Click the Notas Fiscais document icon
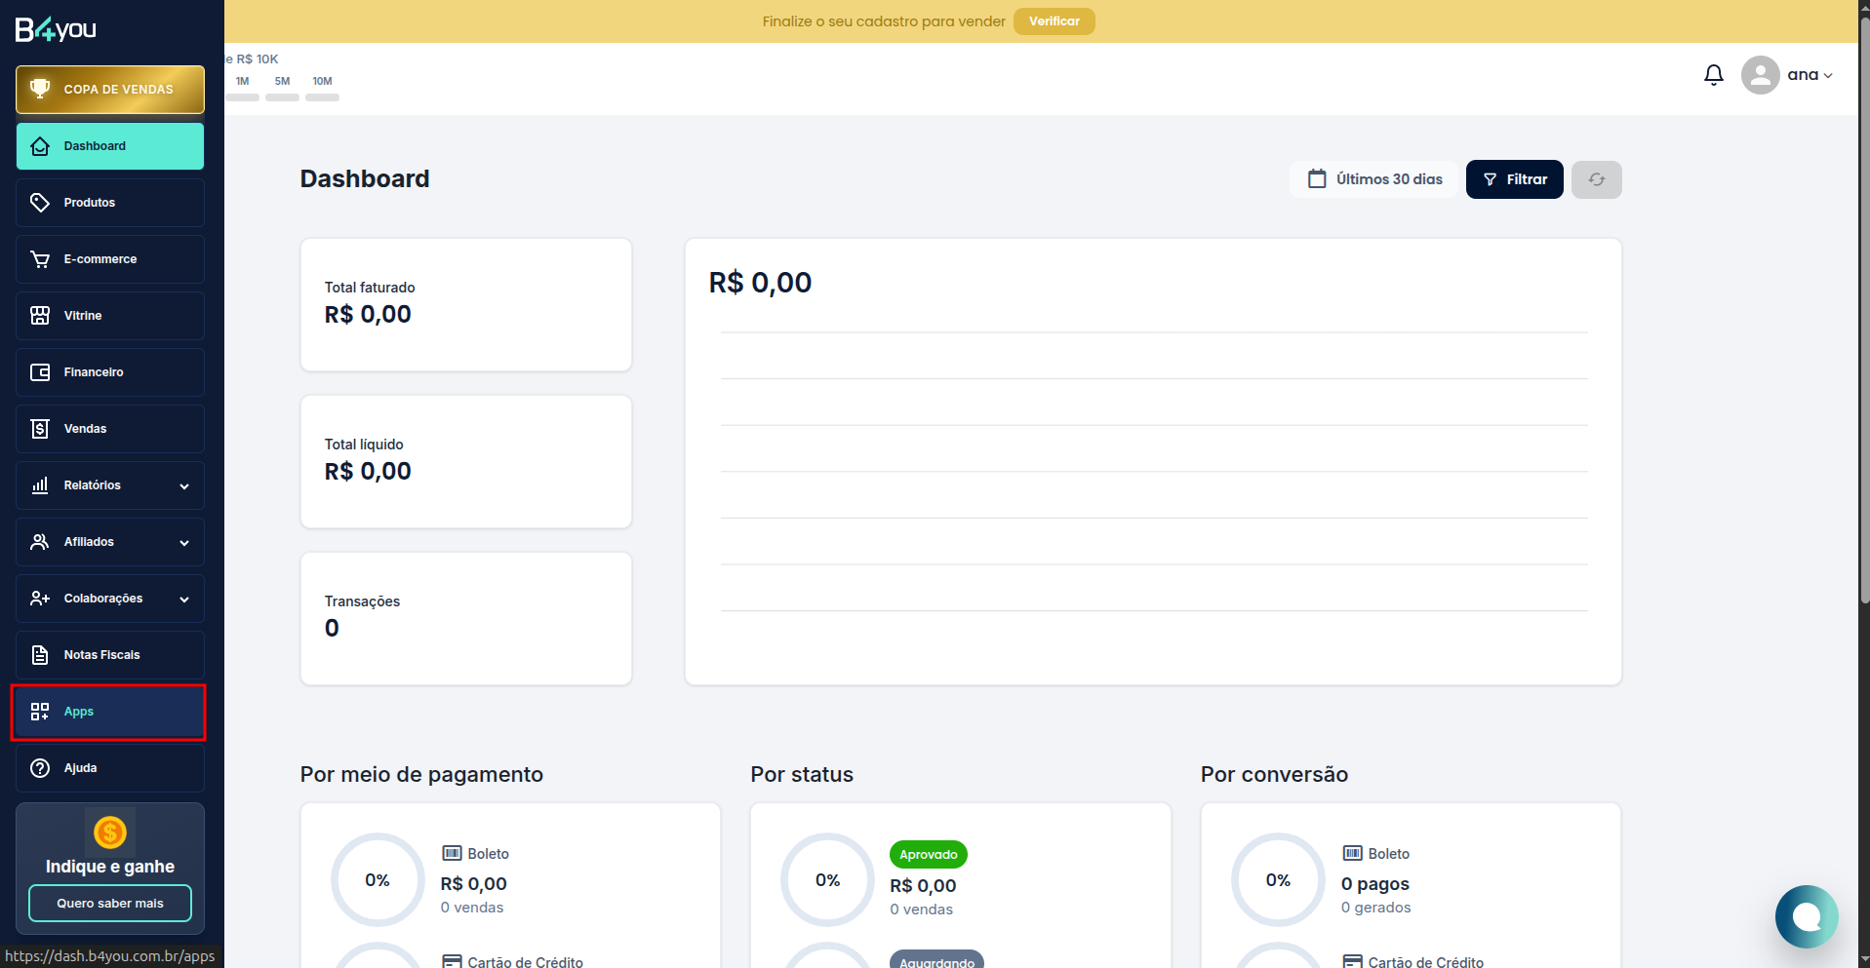This screenshot has height=968, width=1870. pos(40,655)
